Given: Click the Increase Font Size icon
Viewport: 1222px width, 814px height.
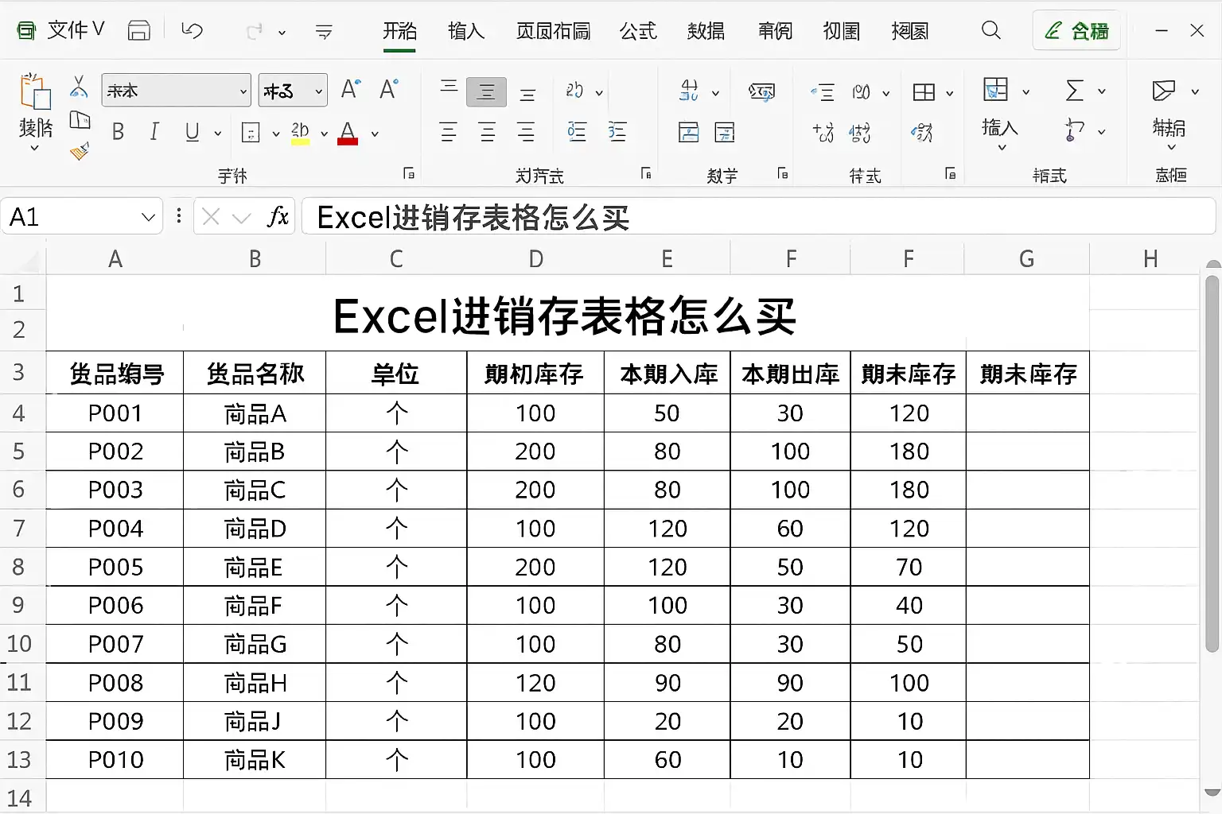Looking at the screenshot, I should point(351,88).
